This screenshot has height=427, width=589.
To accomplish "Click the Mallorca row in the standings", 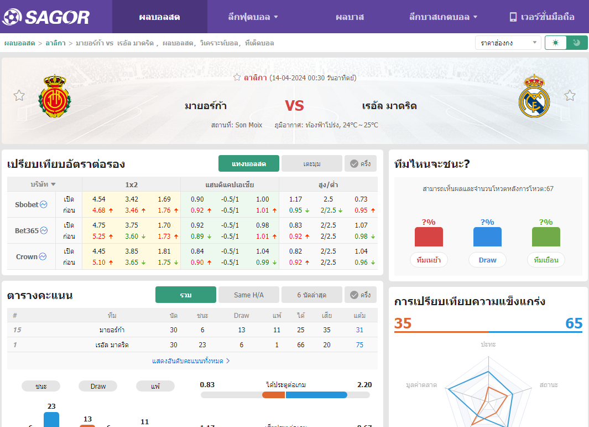I will 192,330.
